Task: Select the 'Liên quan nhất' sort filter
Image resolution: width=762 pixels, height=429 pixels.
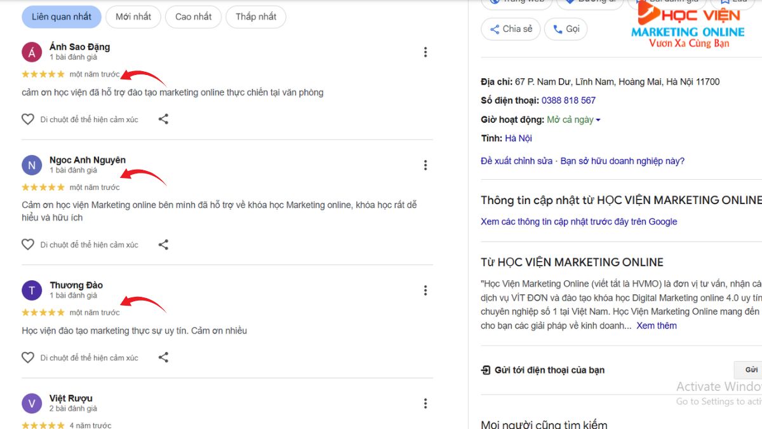Action: click(62, 17)
